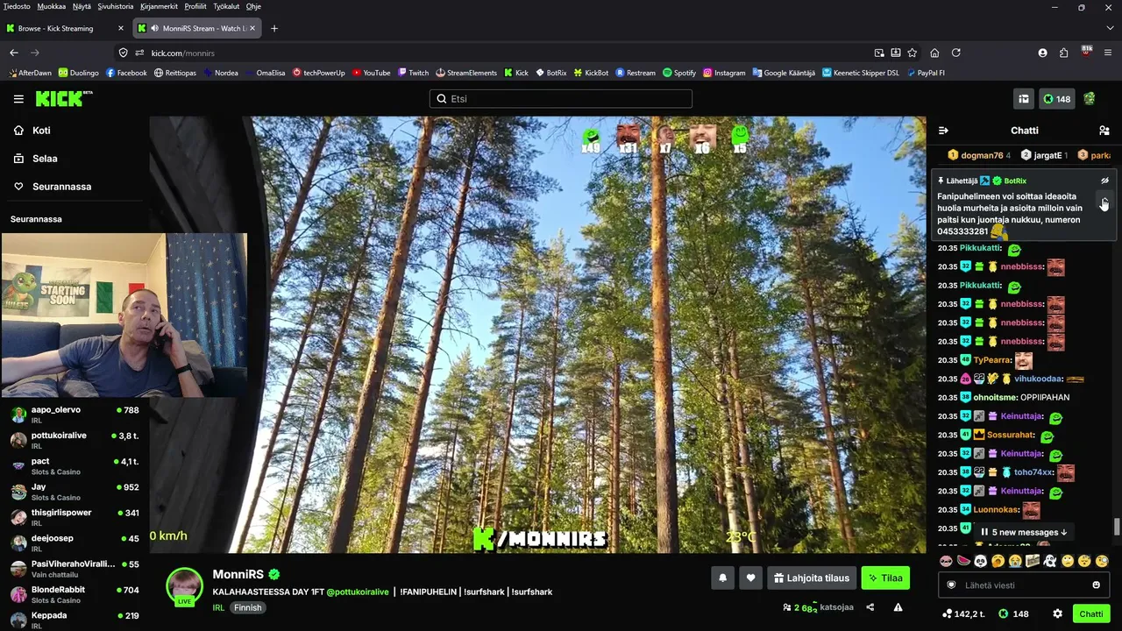Open the Sivuhistoria menu
The height and width of the screenshot is (631, 1122).
pyautogui.click(x=116, y=6)
